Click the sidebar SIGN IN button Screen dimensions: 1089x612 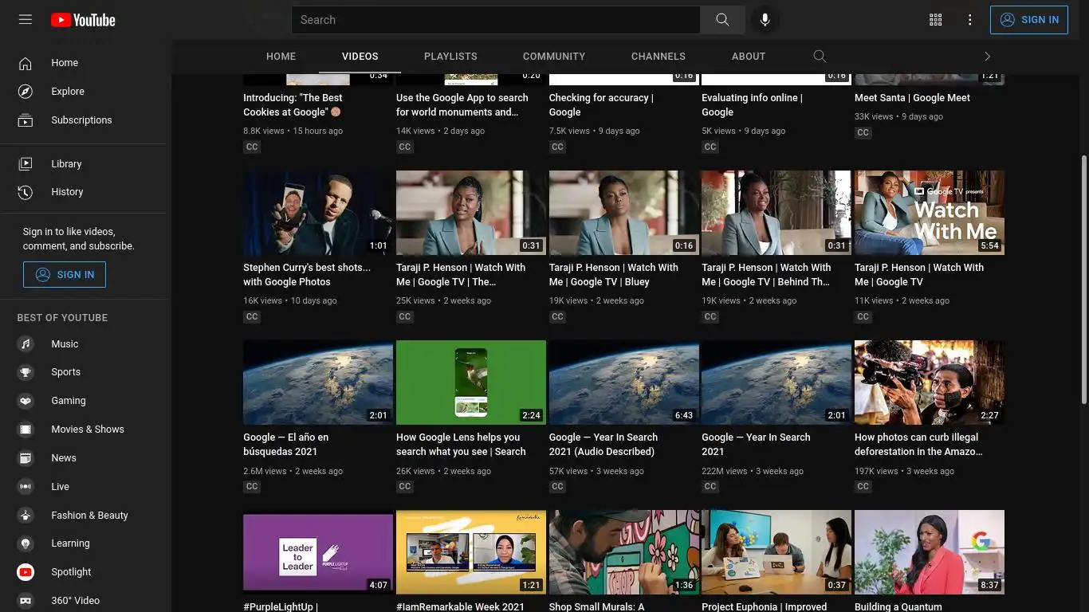pyautogui.click(x=65, y=275)
